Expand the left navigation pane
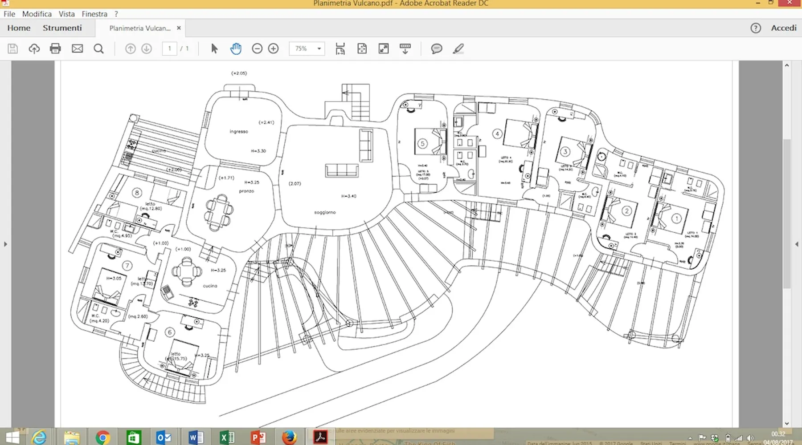This screenshot has height=445, width=802. click(5, 244)
